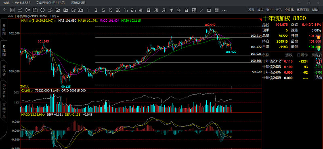The height and width of the screenshot is (149, 323).
Task: Select the rectangle window icon in toolbar
Action: tap(209, 10)
